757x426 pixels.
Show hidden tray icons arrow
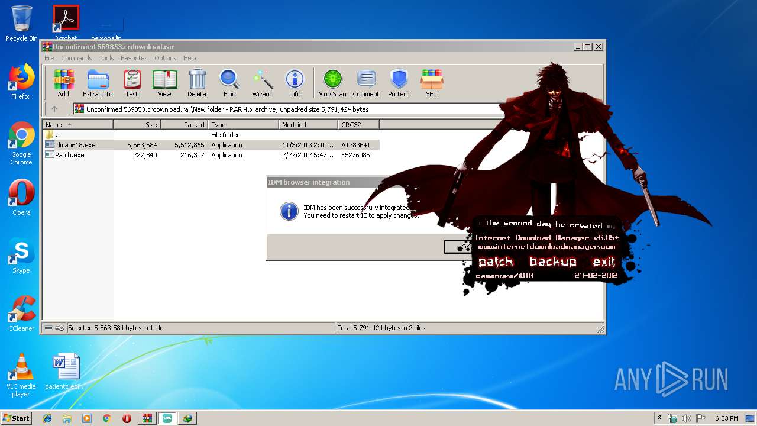pos(659,418)
